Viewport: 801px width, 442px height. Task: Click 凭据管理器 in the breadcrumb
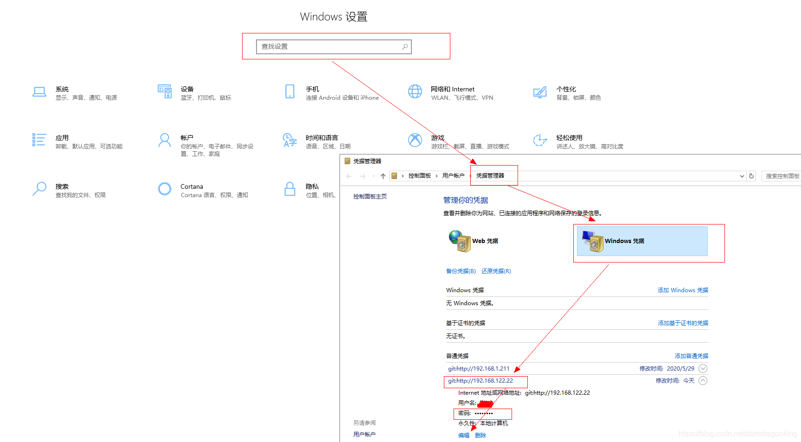click(490, 176)
